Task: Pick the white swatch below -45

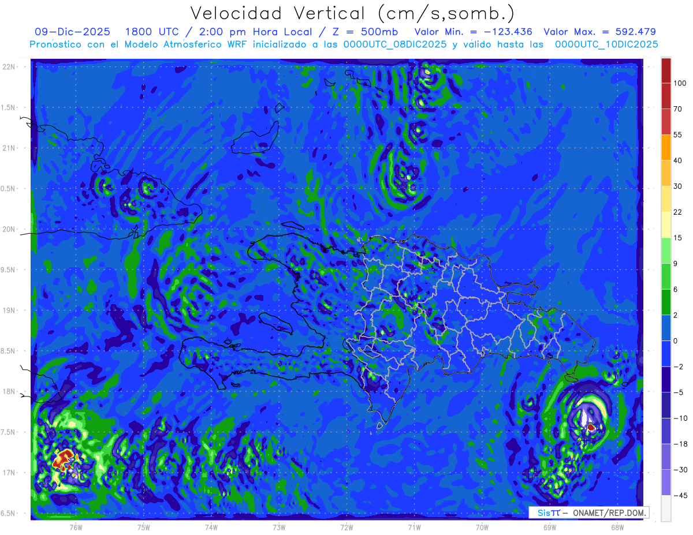Action: point(666,508)
